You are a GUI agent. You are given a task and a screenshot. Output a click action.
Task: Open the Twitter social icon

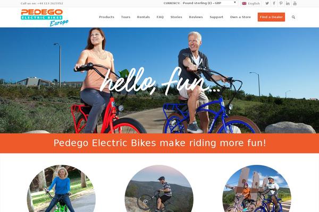[267, 3]
